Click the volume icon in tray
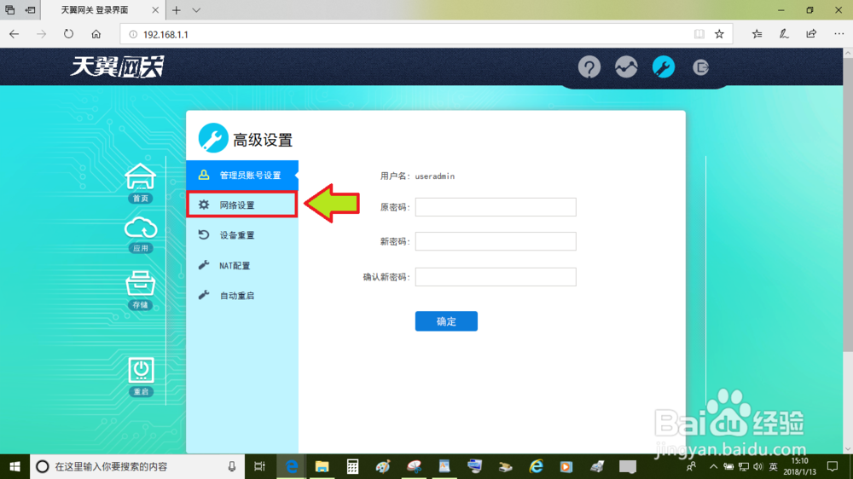The height and width of the screenshot is (479, 853). [x=757, y=466]
